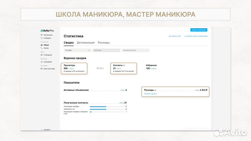
Task: Click the Расходы amount 2 933 ₽
Action: pos(204,90)
